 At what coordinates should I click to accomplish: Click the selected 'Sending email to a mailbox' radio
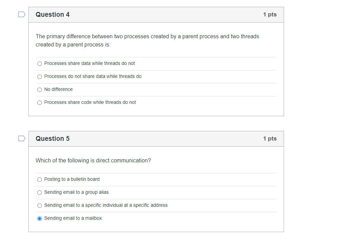(39, 218)
